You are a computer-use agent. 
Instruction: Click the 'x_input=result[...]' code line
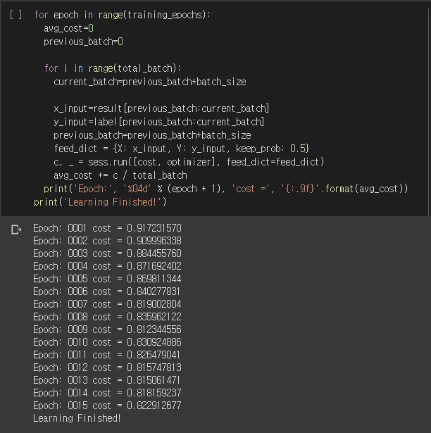click(161, 108)
